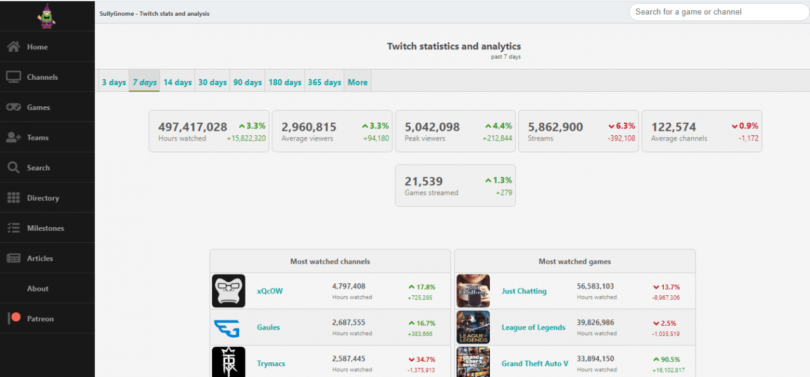Open the Directory grid icon

click(x=13, y=198)
